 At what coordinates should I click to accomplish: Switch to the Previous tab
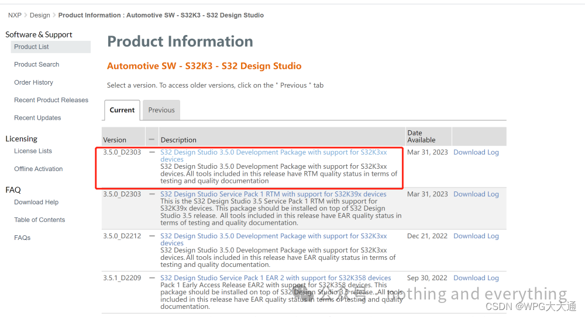pos(161,110)
